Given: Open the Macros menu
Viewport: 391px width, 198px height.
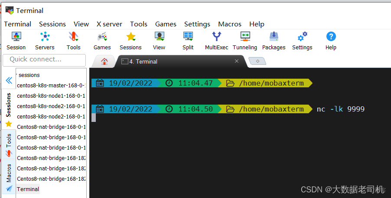Looking at the screenshot, I should click(x=230, y=24).
